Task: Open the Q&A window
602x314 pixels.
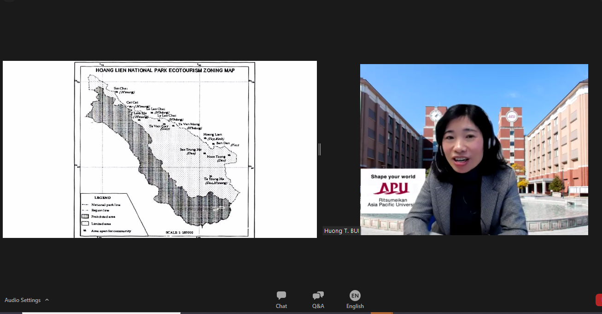Action: pyautogui.click(x=318, y=300)
